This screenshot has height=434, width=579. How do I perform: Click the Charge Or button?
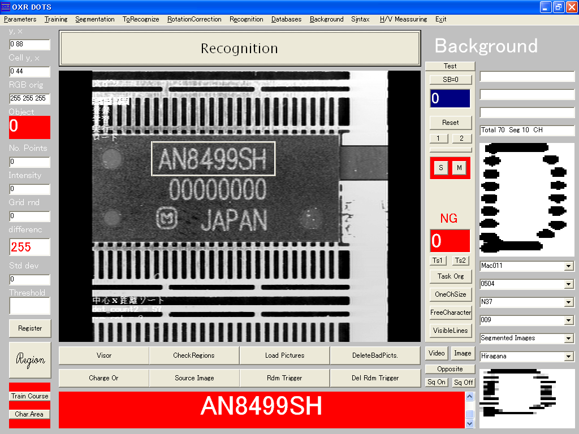tap(104, 378)
